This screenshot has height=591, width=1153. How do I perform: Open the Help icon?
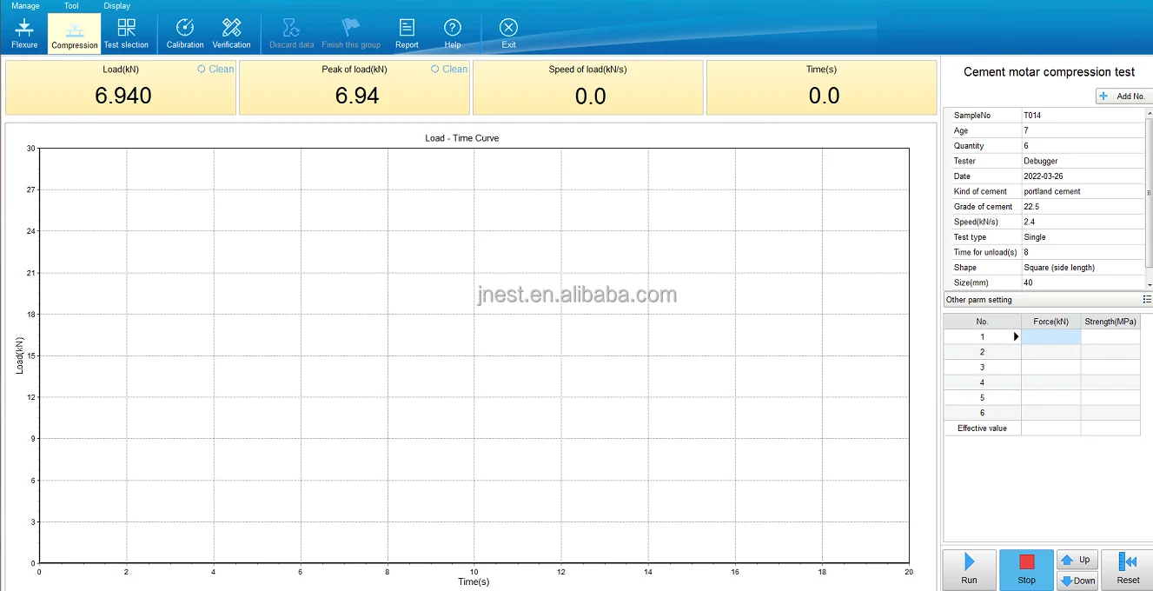click(x=452, y=33)
